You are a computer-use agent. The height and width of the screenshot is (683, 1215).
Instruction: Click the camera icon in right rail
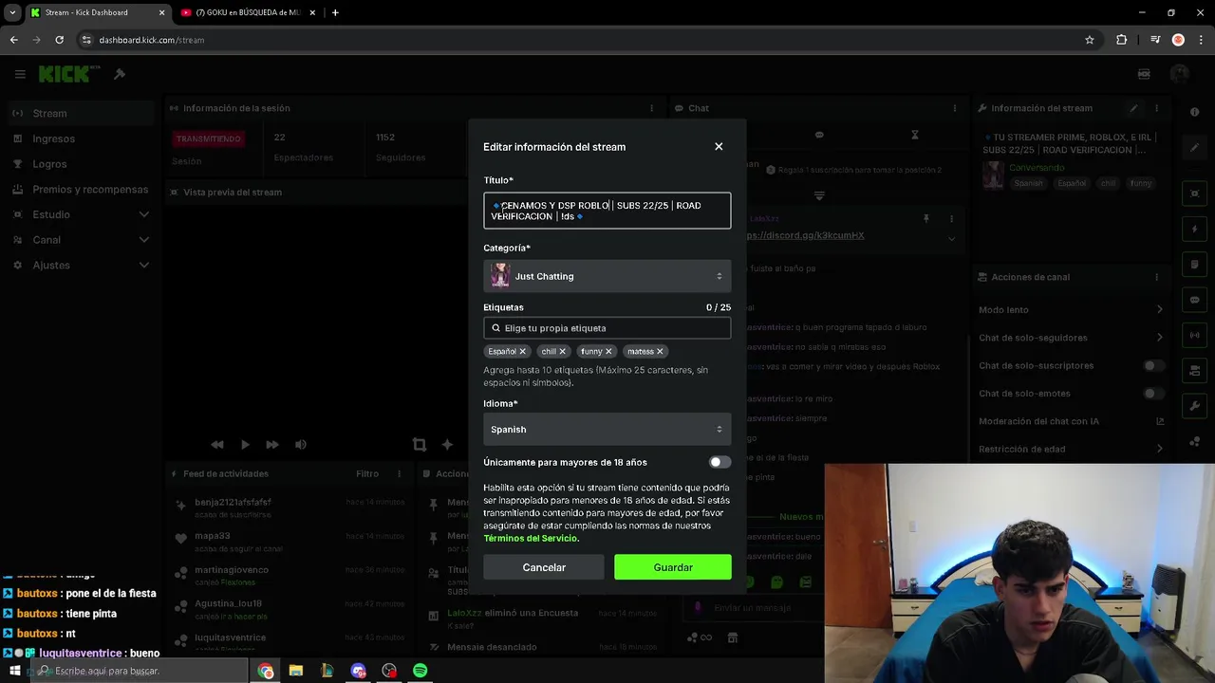[1194, 370]
